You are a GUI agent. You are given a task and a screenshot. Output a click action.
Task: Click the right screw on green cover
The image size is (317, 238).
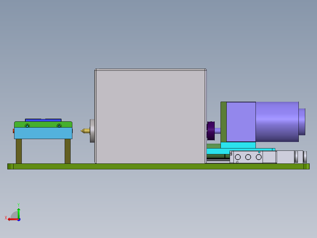59,126
